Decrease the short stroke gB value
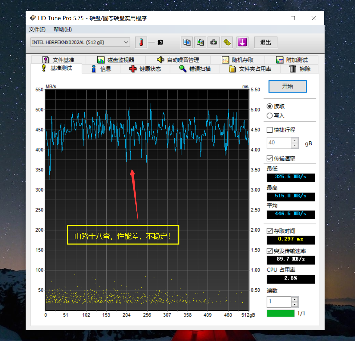This screenshot has width=355, height=341. pyautogui.click(x=295, y=145)
